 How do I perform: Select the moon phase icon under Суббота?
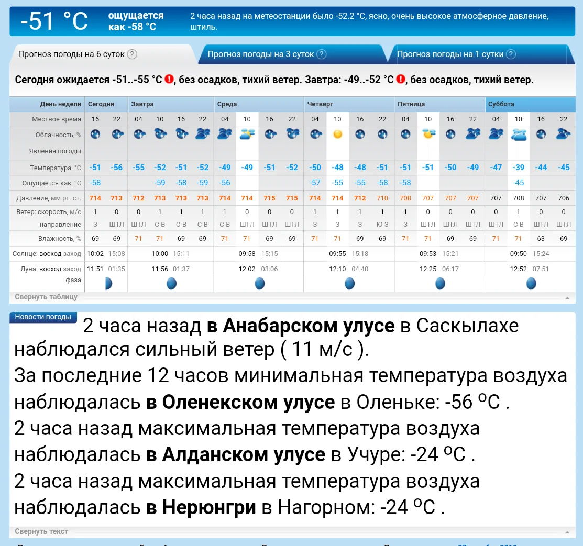(x=531, y=283)
